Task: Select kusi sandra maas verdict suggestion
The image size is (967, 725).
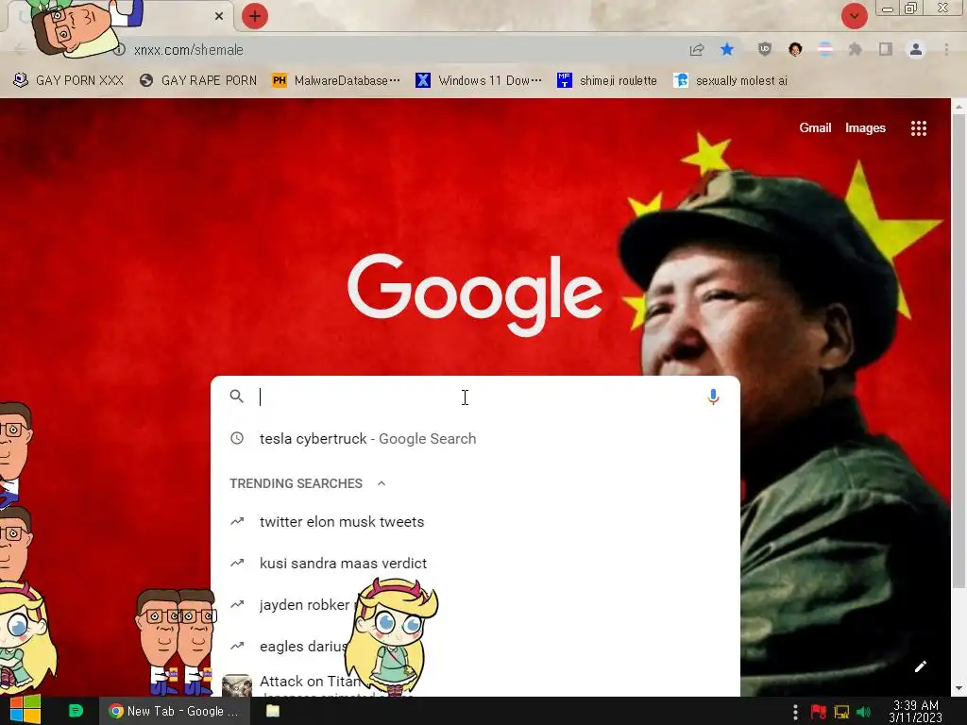Action: coord(475,563)
